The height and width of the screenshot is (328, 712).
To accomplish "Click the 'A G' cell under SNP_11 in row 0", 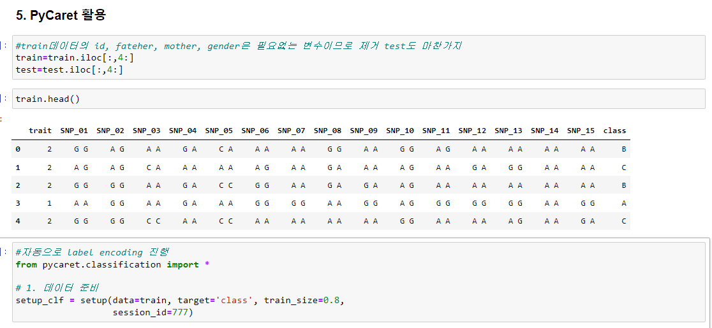I will (443, 148).
